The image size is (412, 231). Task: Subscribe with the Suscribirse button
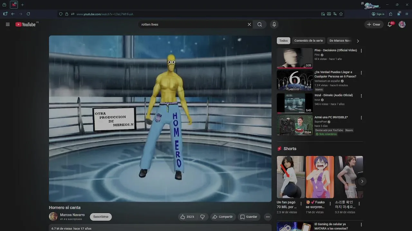tap(101, 217)
